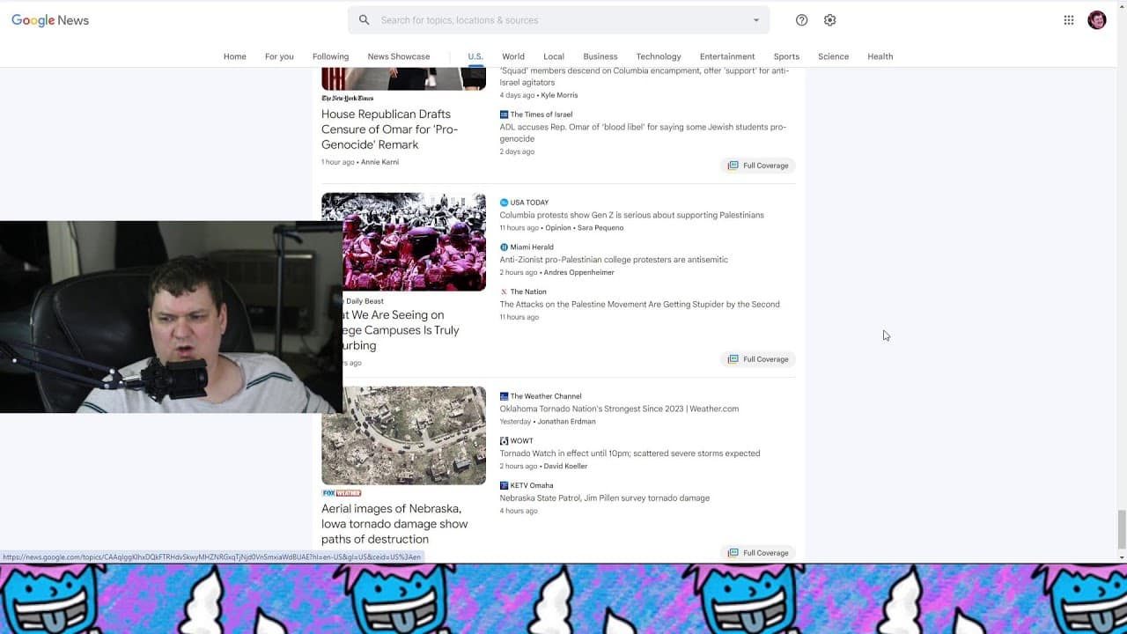Click author name David Koeller

click(565, 467)
